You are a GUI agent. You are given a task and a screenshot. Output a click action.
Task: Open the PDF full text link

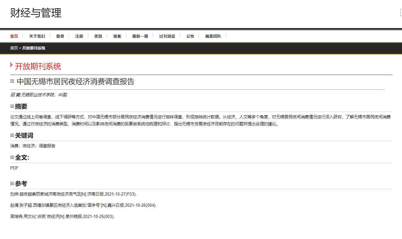click(14, 168)
